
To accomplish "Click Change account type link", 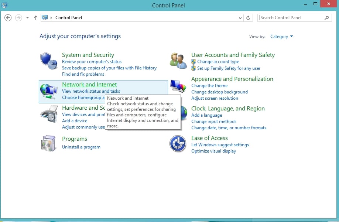I will coord(218,62).
